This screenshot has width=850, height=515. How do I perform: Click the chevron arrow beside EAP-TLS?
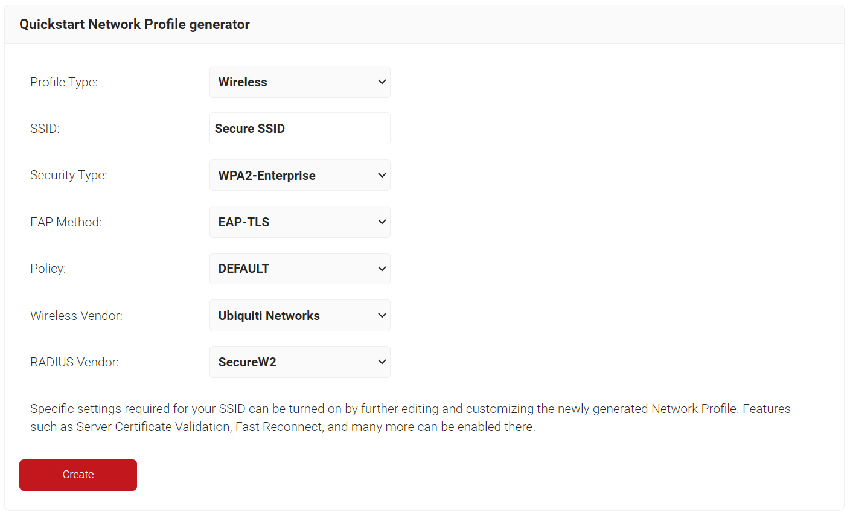382,222
